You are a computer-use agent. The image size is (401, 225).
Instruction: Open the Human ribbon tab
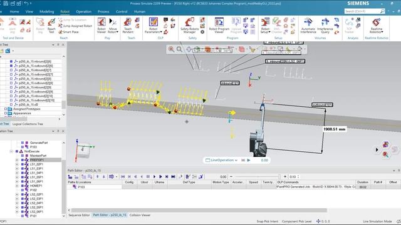pos(140,11)
